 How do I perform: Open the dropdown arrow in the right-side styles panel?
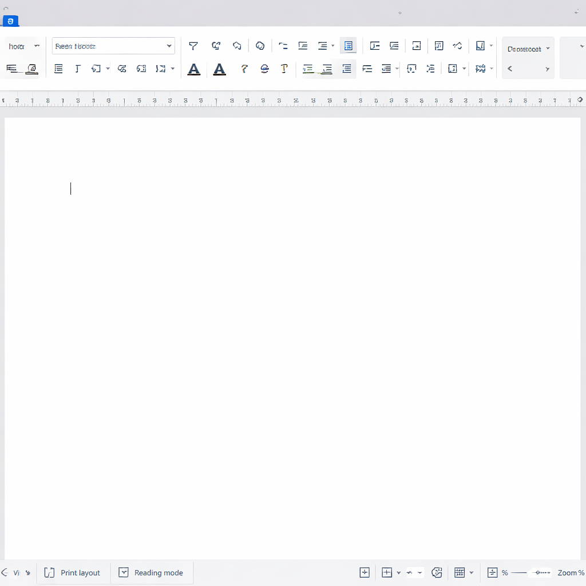[548, 49]
